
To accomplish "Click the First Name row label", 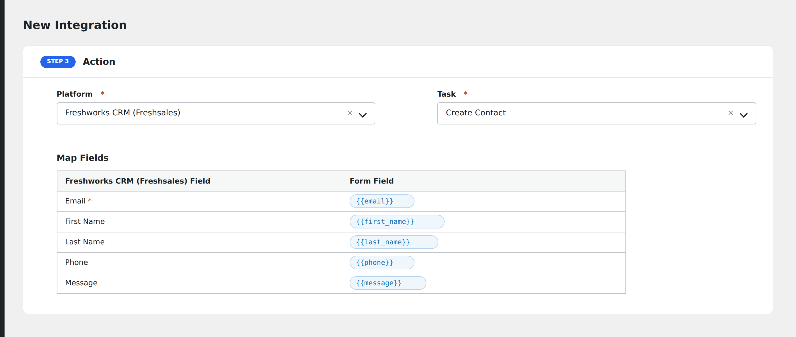I will pyautogui.click(x=85, y=221).
